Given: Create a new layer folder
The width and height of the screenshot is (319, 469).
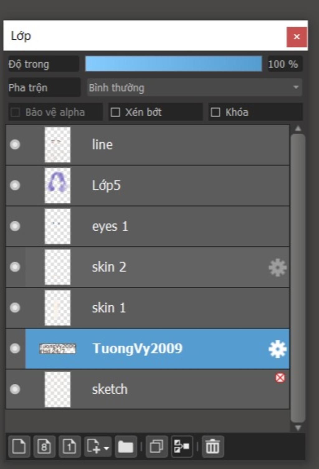Looking at the screenshot, I should [126, 446].
